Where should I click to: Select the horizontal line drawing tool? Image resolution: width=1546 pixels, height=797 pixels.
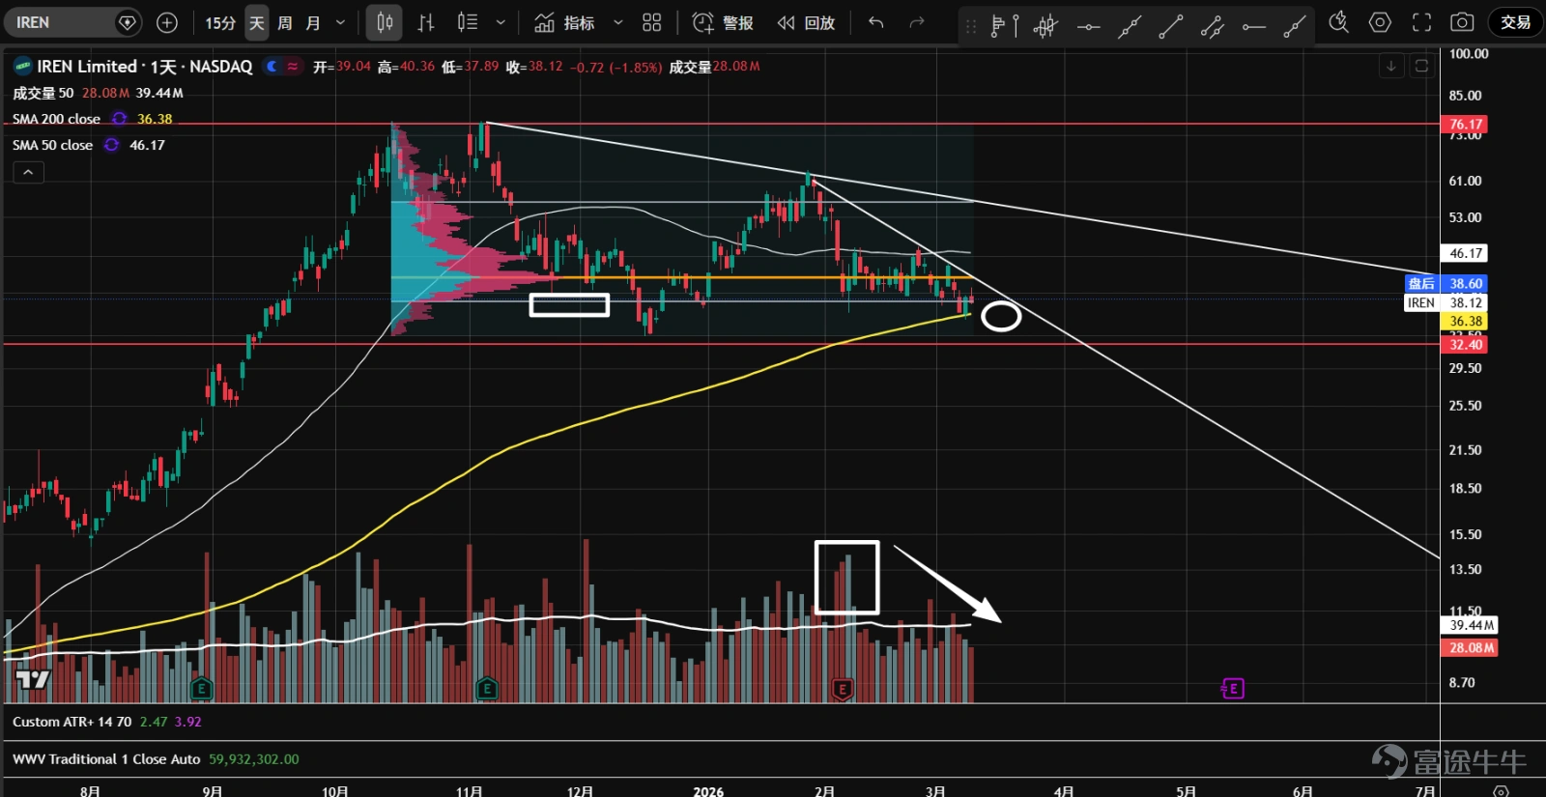click(x=1088, y=26)
